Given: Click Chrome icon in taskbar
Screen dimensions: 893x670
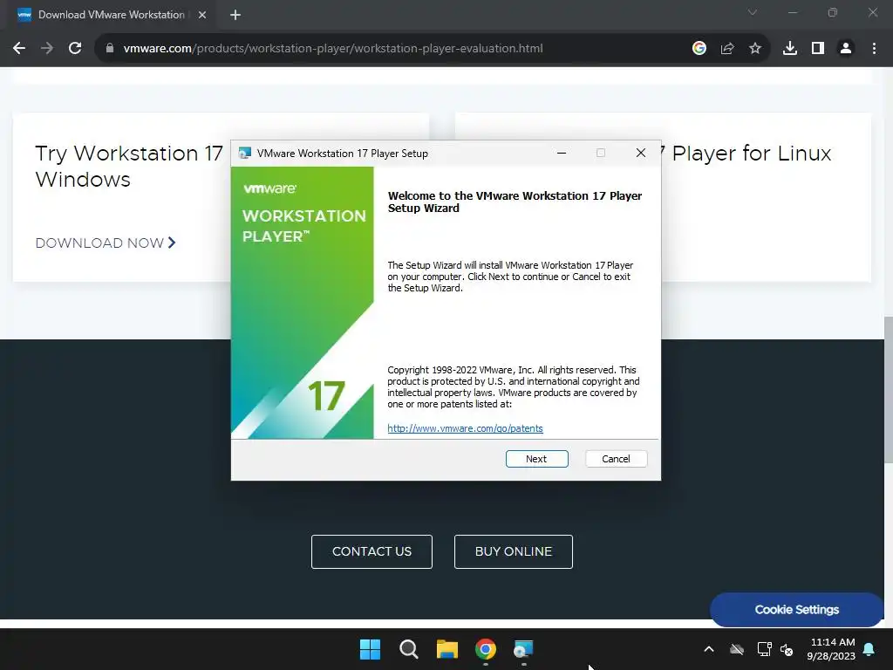Looking at the screenshot, I should pyautogui.click(x=486, y=649).
